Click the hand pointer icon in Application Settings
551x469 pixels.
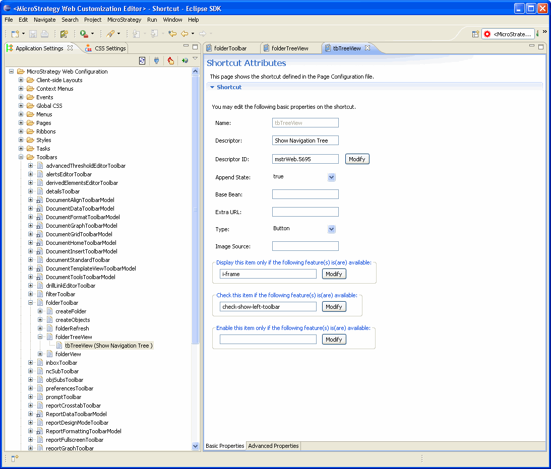point(171,61)
